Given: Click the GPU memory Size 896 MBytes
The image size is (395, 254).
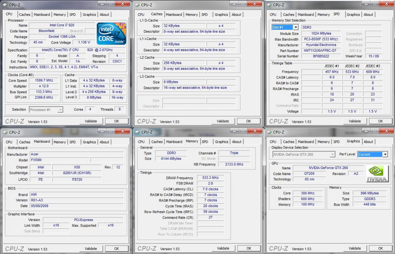Looking at the screenshot, I should [370, 193].
